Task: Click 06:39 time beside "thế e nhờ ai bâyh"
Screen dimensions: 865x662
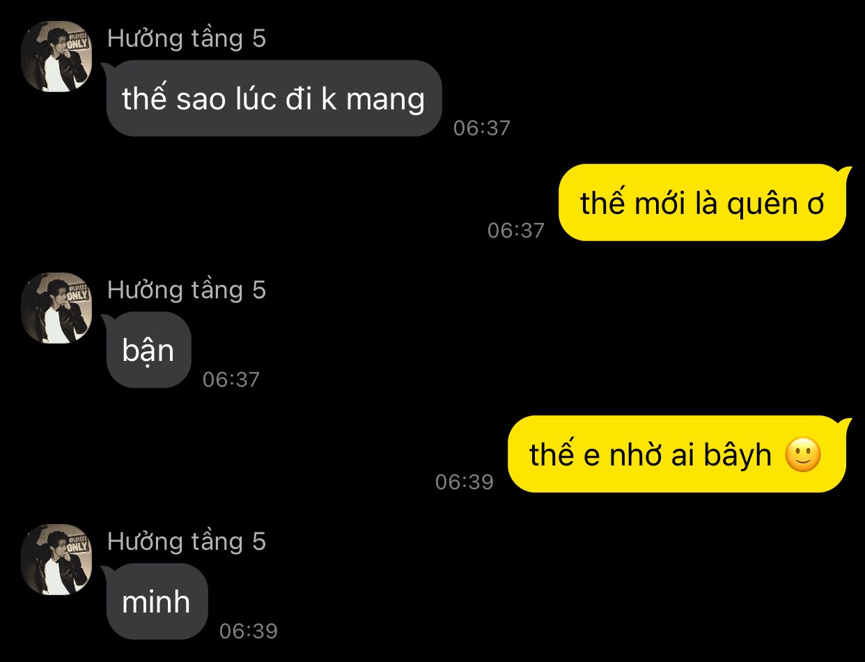Action: coord(465,482)
